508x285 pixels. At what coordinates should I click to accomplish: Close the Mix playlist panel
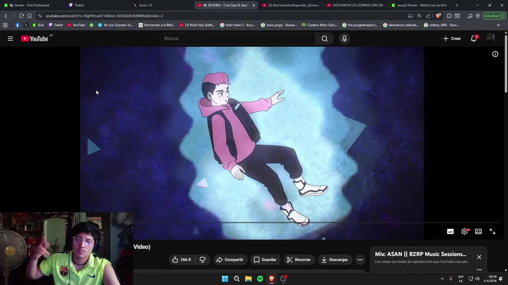[x=479, y=257]
